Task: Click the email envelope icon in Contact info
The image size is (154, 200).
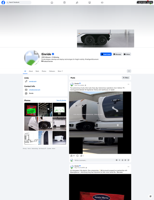Action: tap(26, 90)
